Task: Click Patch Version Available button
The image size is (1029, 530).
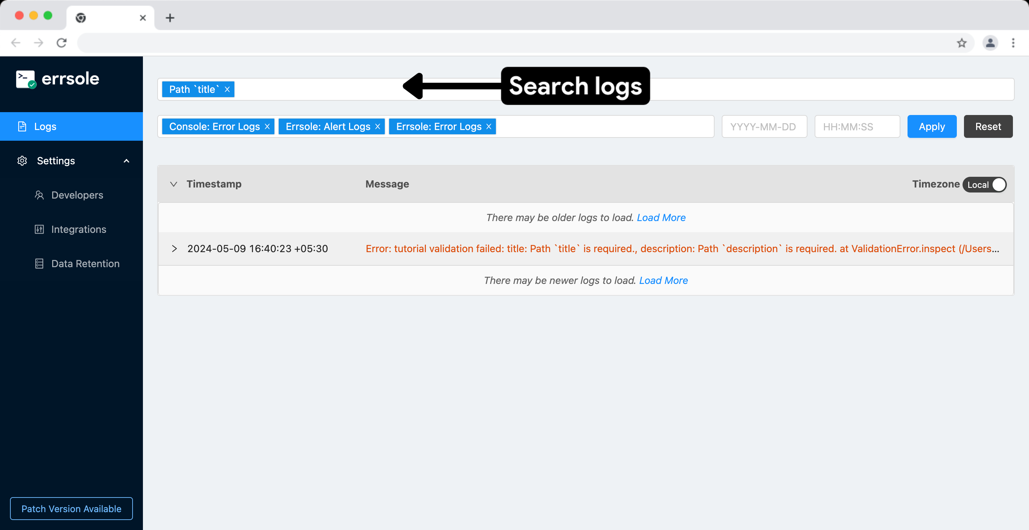Action: (x=71, y=509)
